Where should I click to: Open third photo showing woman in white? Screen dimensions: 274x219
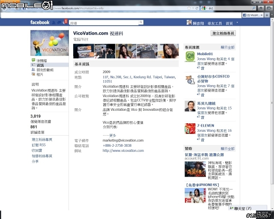(126, 51)
